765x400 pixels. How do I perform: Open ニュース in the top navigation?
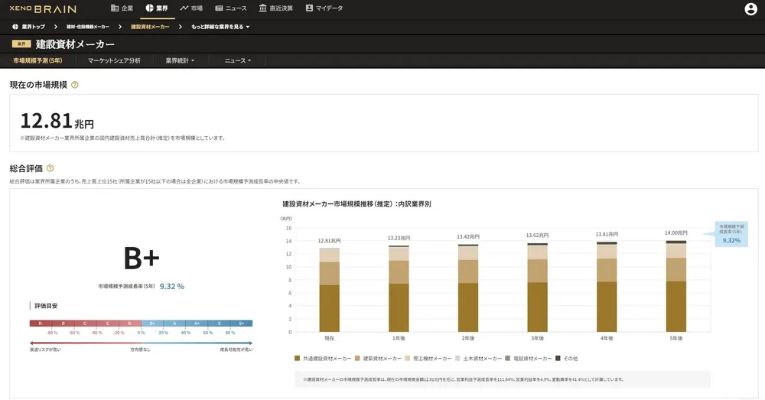pos(231,8)
